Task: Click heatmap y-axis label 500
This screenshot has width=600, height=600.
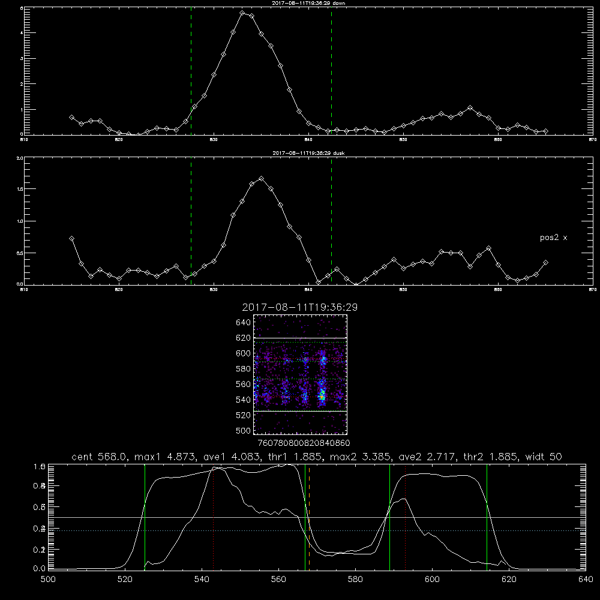Action: (244, 430)
